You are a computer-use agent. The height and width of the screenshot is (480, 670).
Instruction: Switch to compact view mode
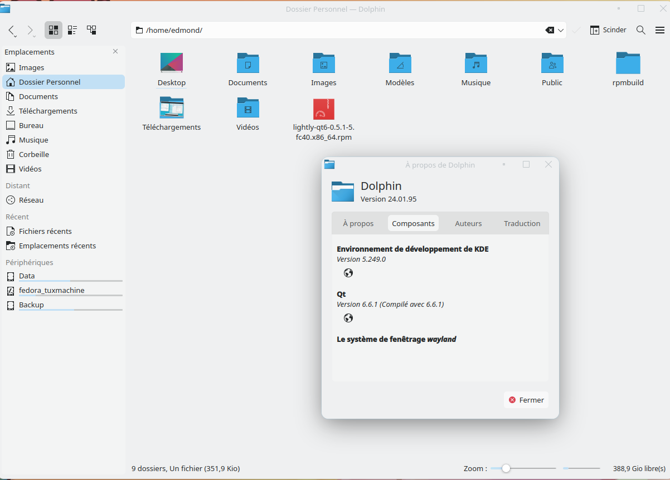pyautogui.click(x=72, y=30)
